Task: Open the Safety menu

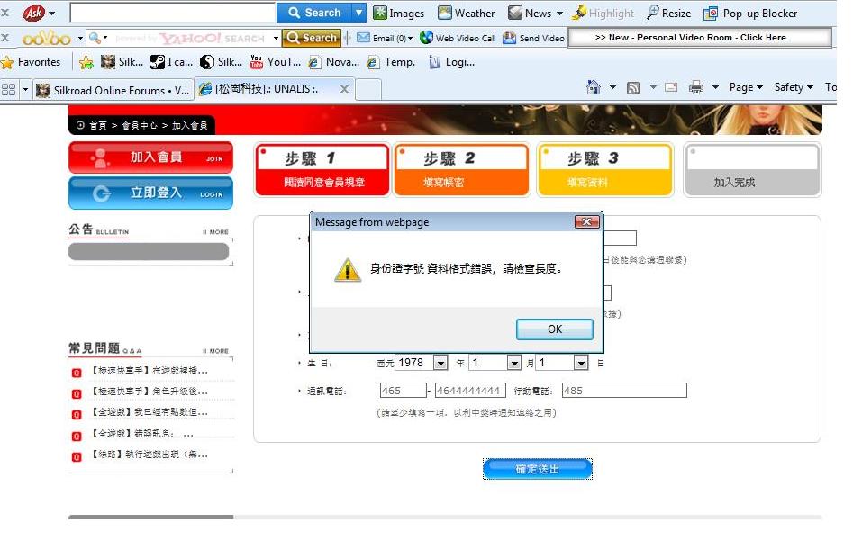Action: pos(793,87)
